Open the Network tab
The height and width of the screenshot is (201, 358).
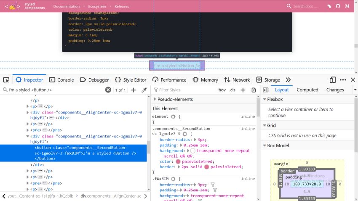237,80
